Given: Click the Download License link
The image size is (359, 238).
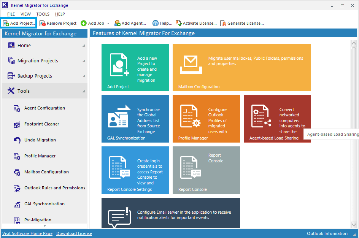Looking at the screenshot, I should click(x=74, y=233).
